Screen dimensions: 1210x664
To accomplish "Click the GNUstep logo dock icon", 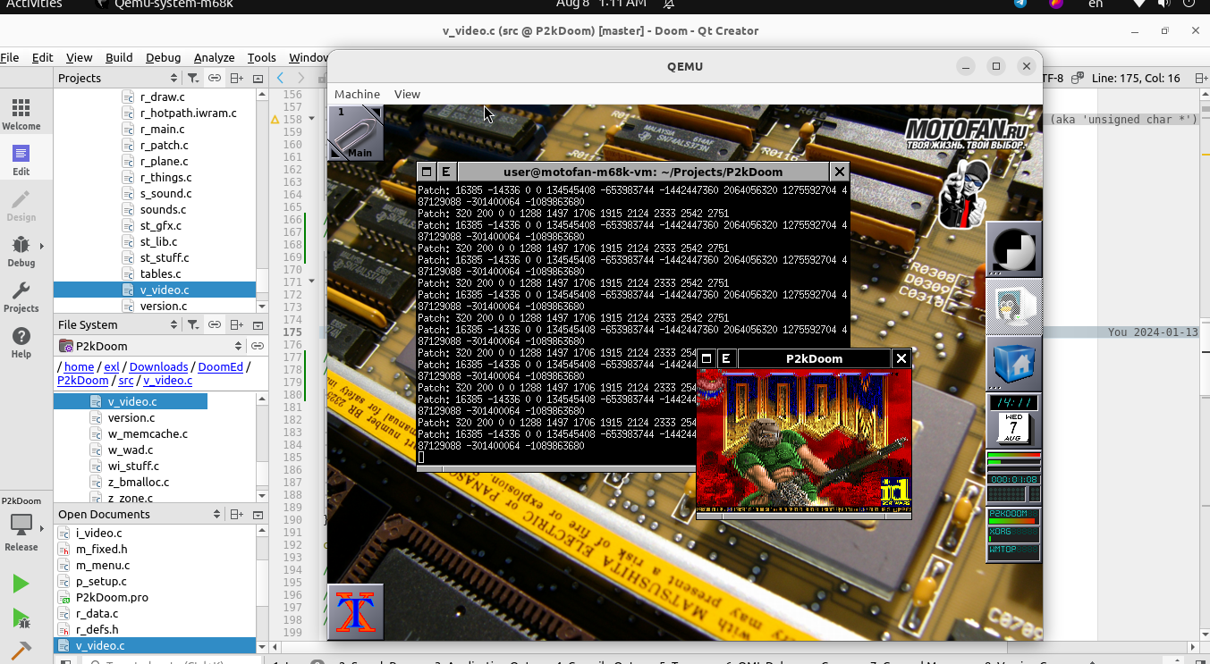I will coord(1014,250).
